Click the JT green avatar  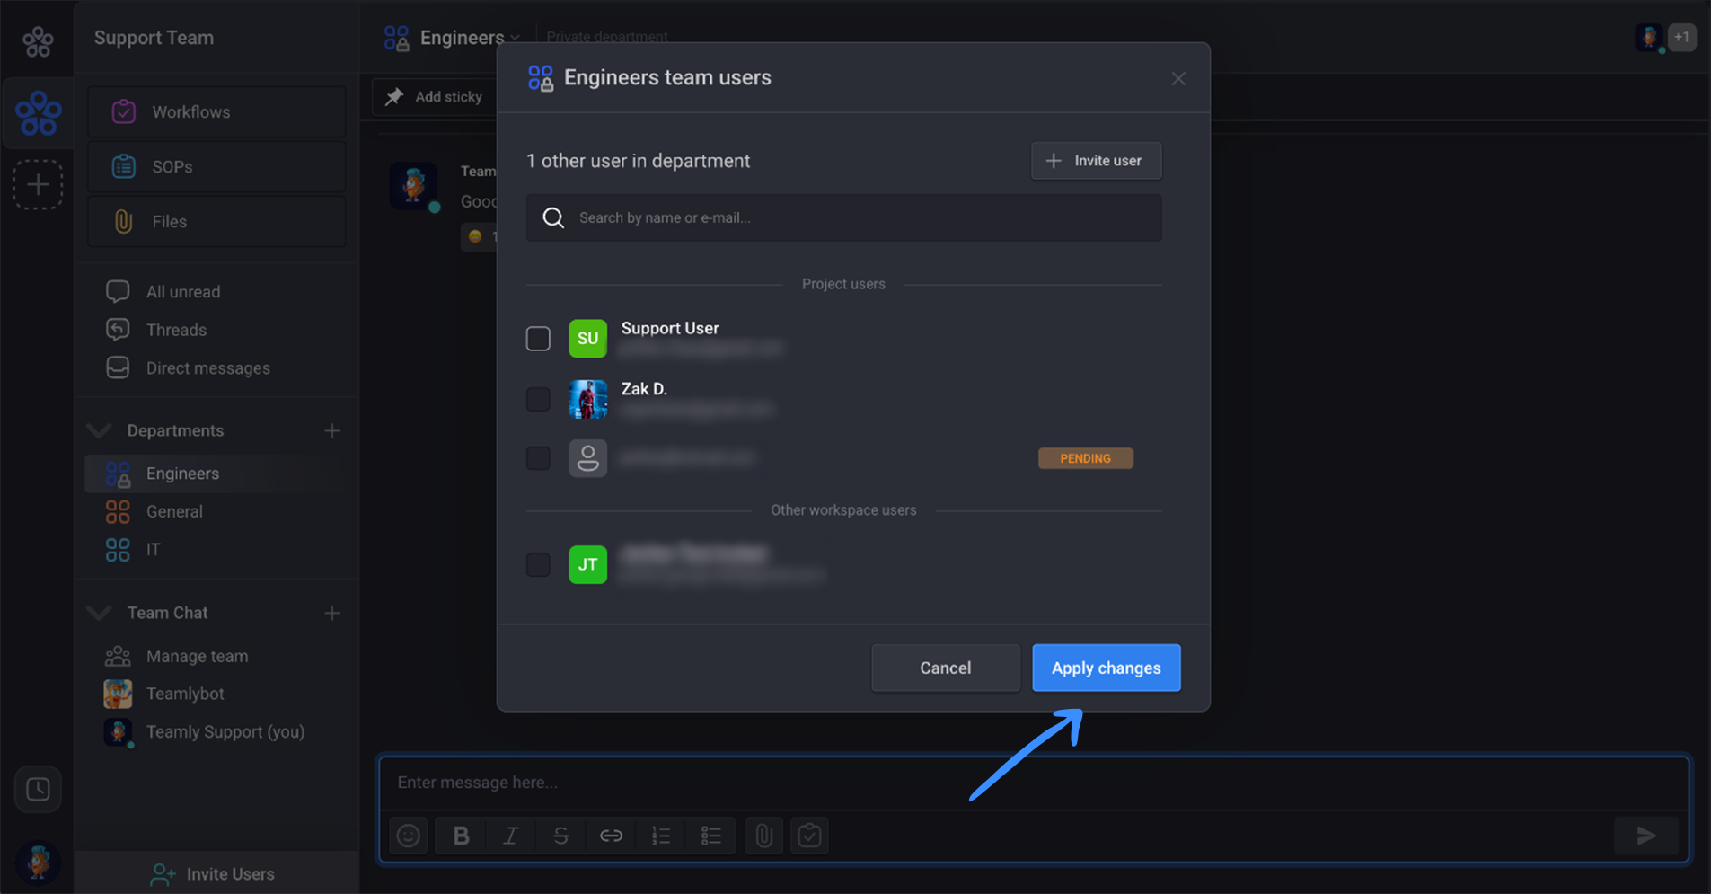(x=587, y=564)
